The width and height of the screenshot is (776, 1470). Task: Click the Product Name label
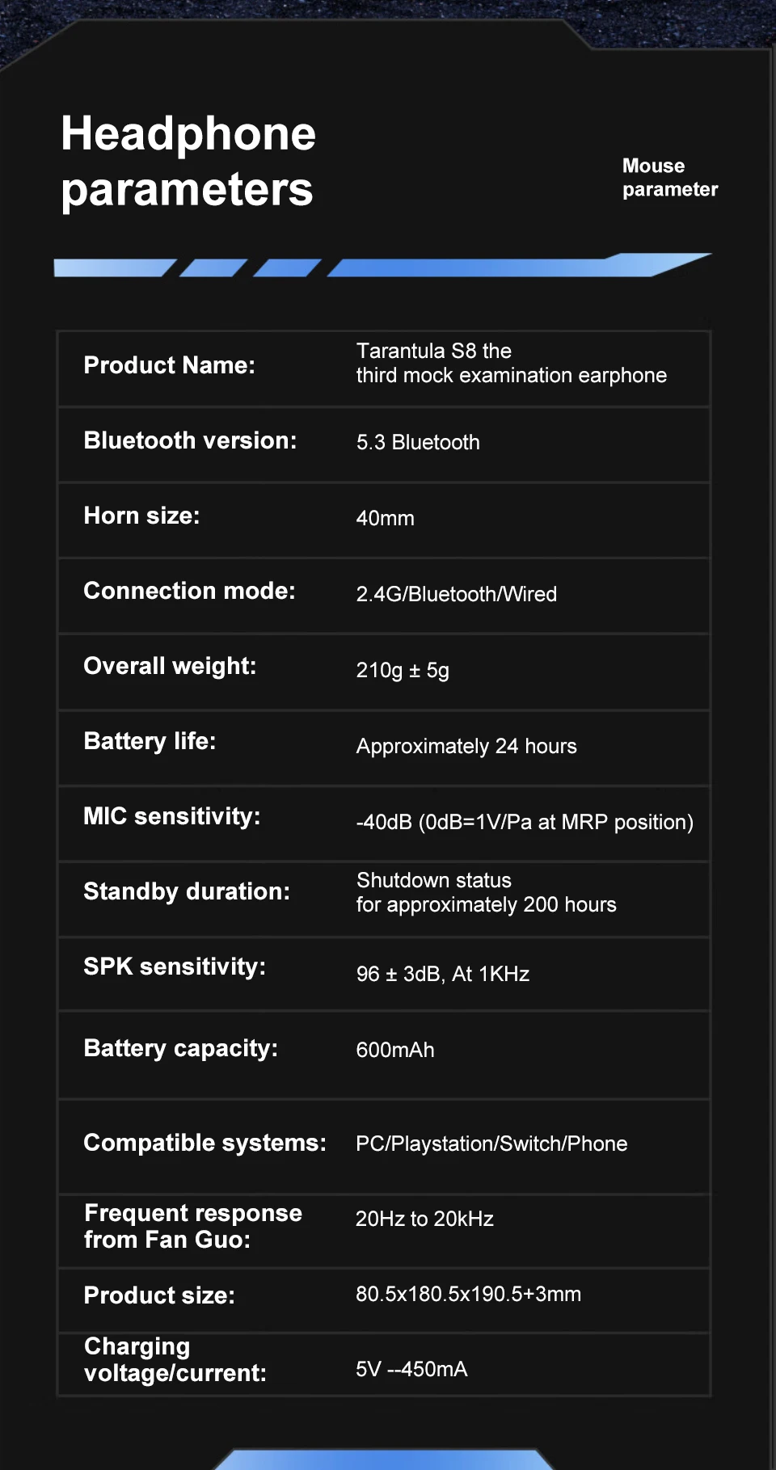pos(169,365)
